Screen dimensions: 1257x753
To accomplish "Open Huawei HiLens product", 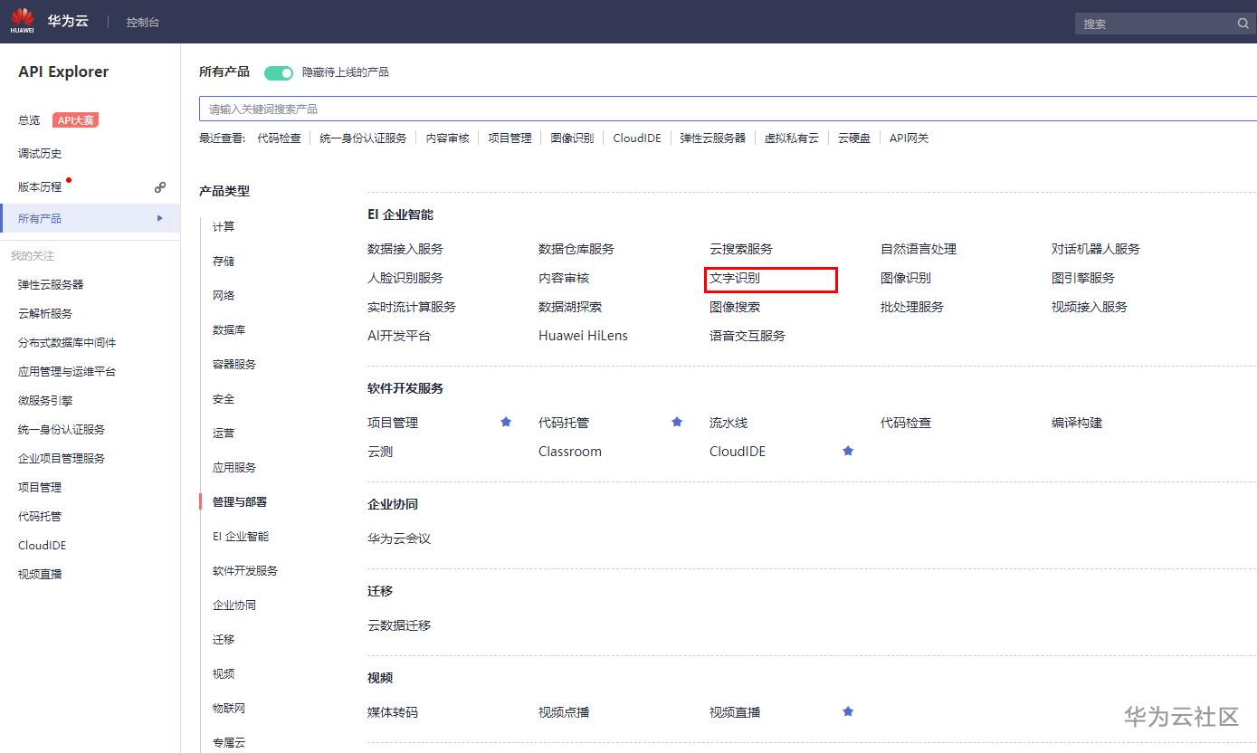I will (x=583, y=336).
